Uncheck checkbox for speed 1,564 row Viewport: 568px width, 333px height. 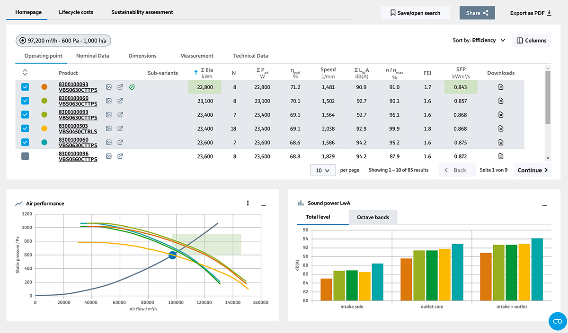[25, 115]
